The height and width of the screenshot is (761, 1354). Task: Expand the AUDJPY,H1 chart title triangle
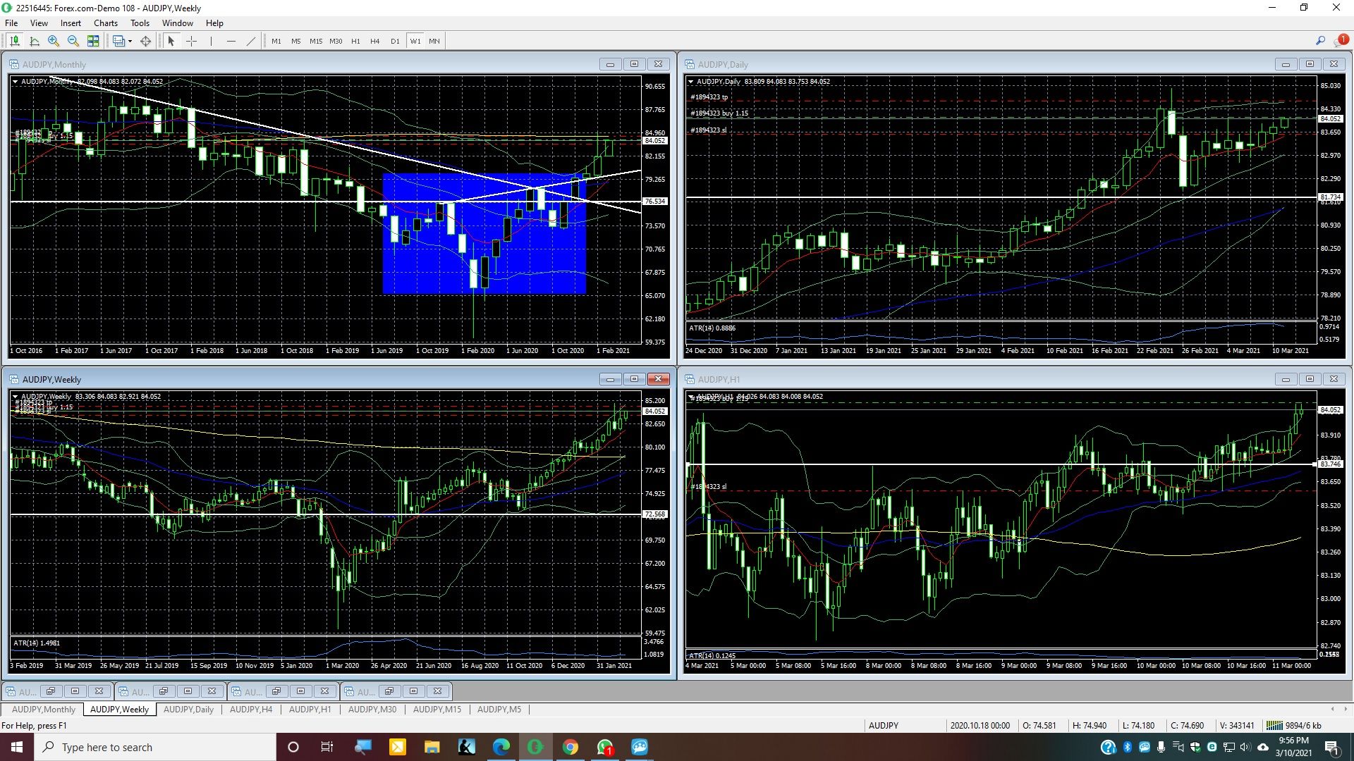(690, 397)
